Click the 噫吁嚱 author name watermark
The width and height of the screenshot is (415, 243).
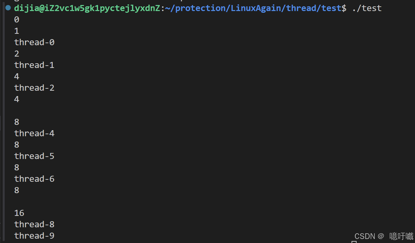(x=401, y=236)
